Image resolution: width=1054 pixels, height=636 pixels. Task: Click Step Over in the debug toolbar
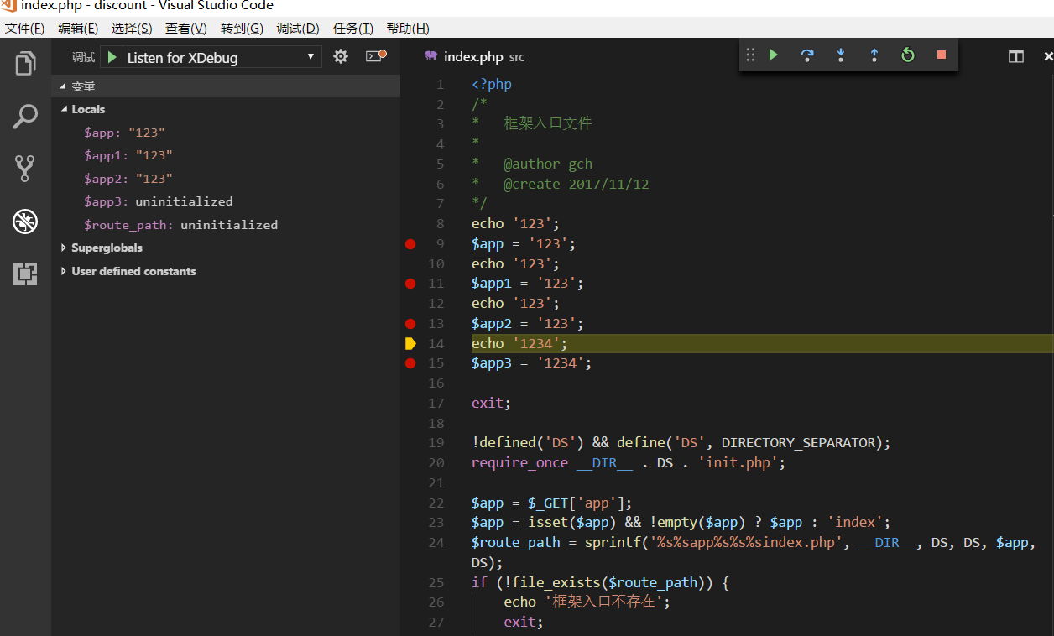click(x=807, y=55)
